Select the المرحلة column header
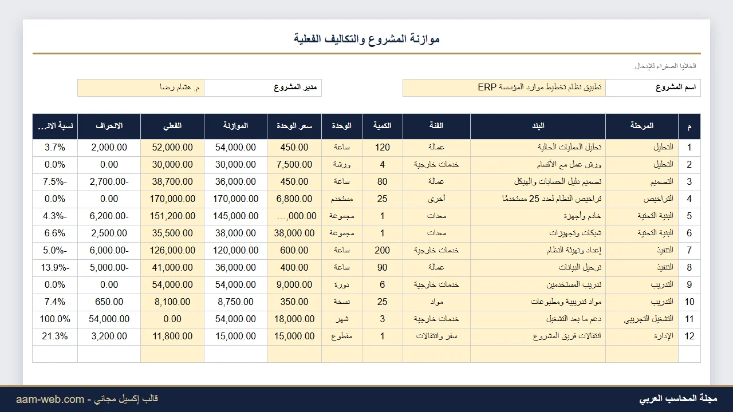Screen dimensions: 733x412 642,126
